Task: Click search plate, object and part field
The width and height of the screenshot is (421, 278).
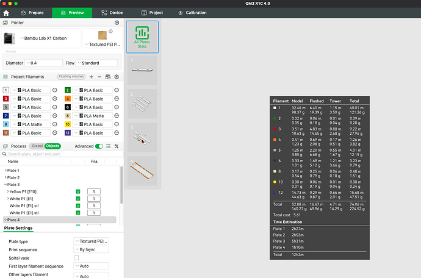Action: (x=63, y=154)
